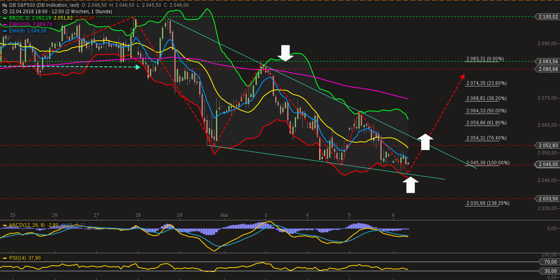
Task: Click the date axis label 26
Action: pyautogui.click(x=55, y=215)
